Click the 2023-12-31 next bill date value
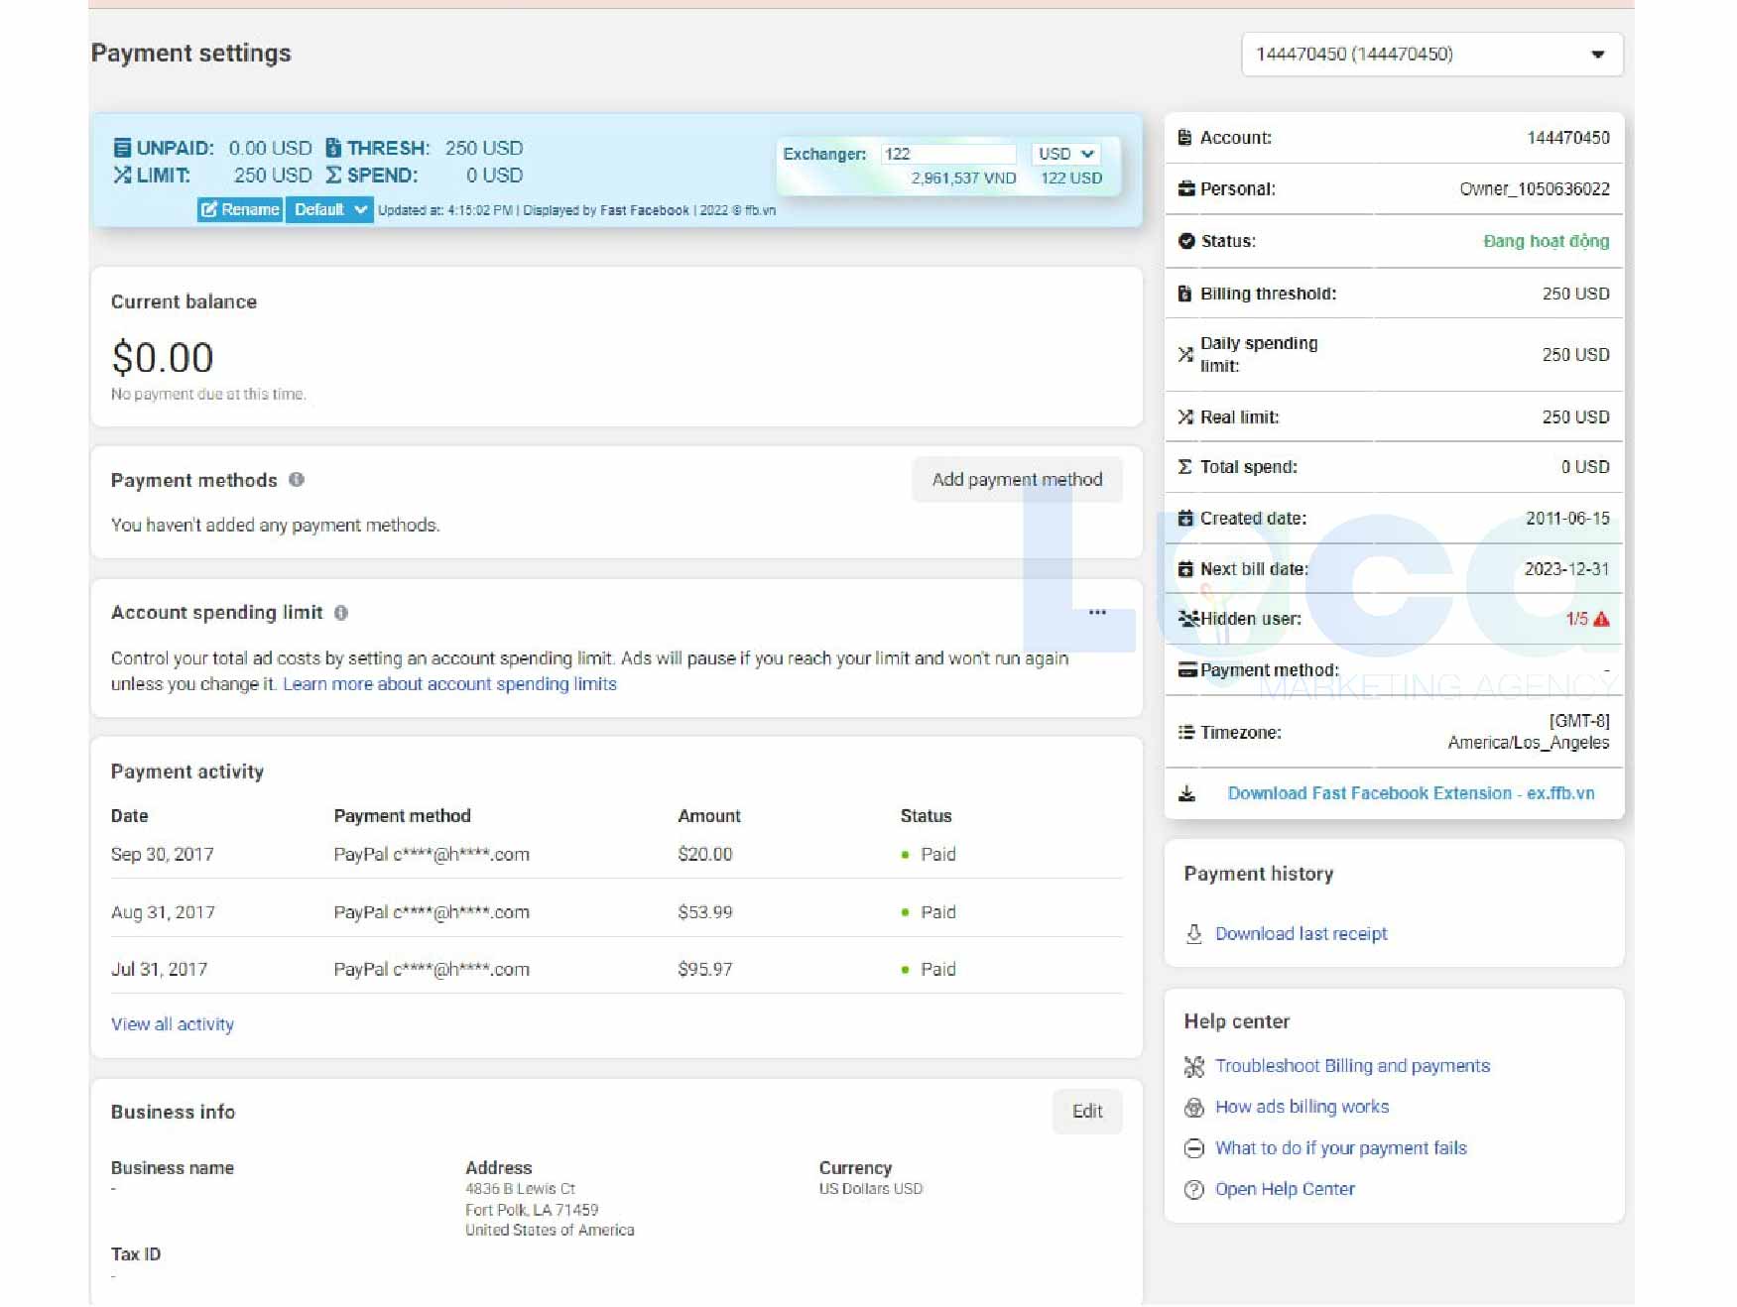This screenshot has width=1737, height=1307. (x=1566, y=569)
